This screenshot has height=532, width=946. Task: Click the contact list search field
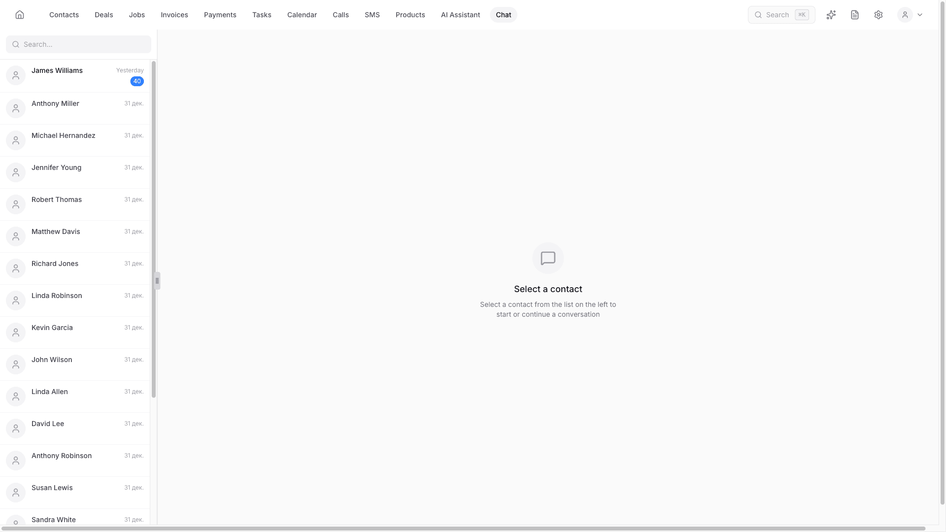click(x=79, y=44)
